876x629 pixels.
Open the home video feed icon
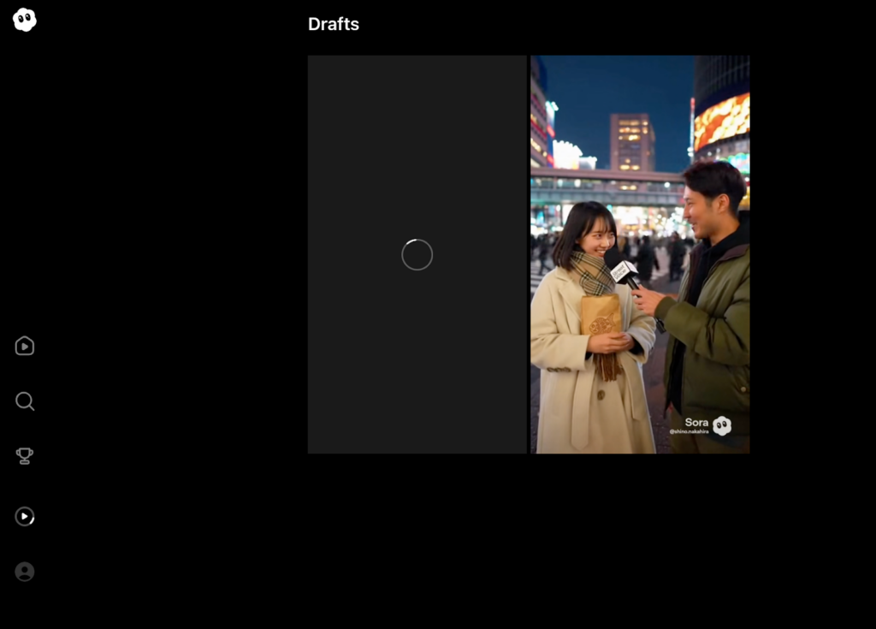pyautogui.click(x=25, y=346)
